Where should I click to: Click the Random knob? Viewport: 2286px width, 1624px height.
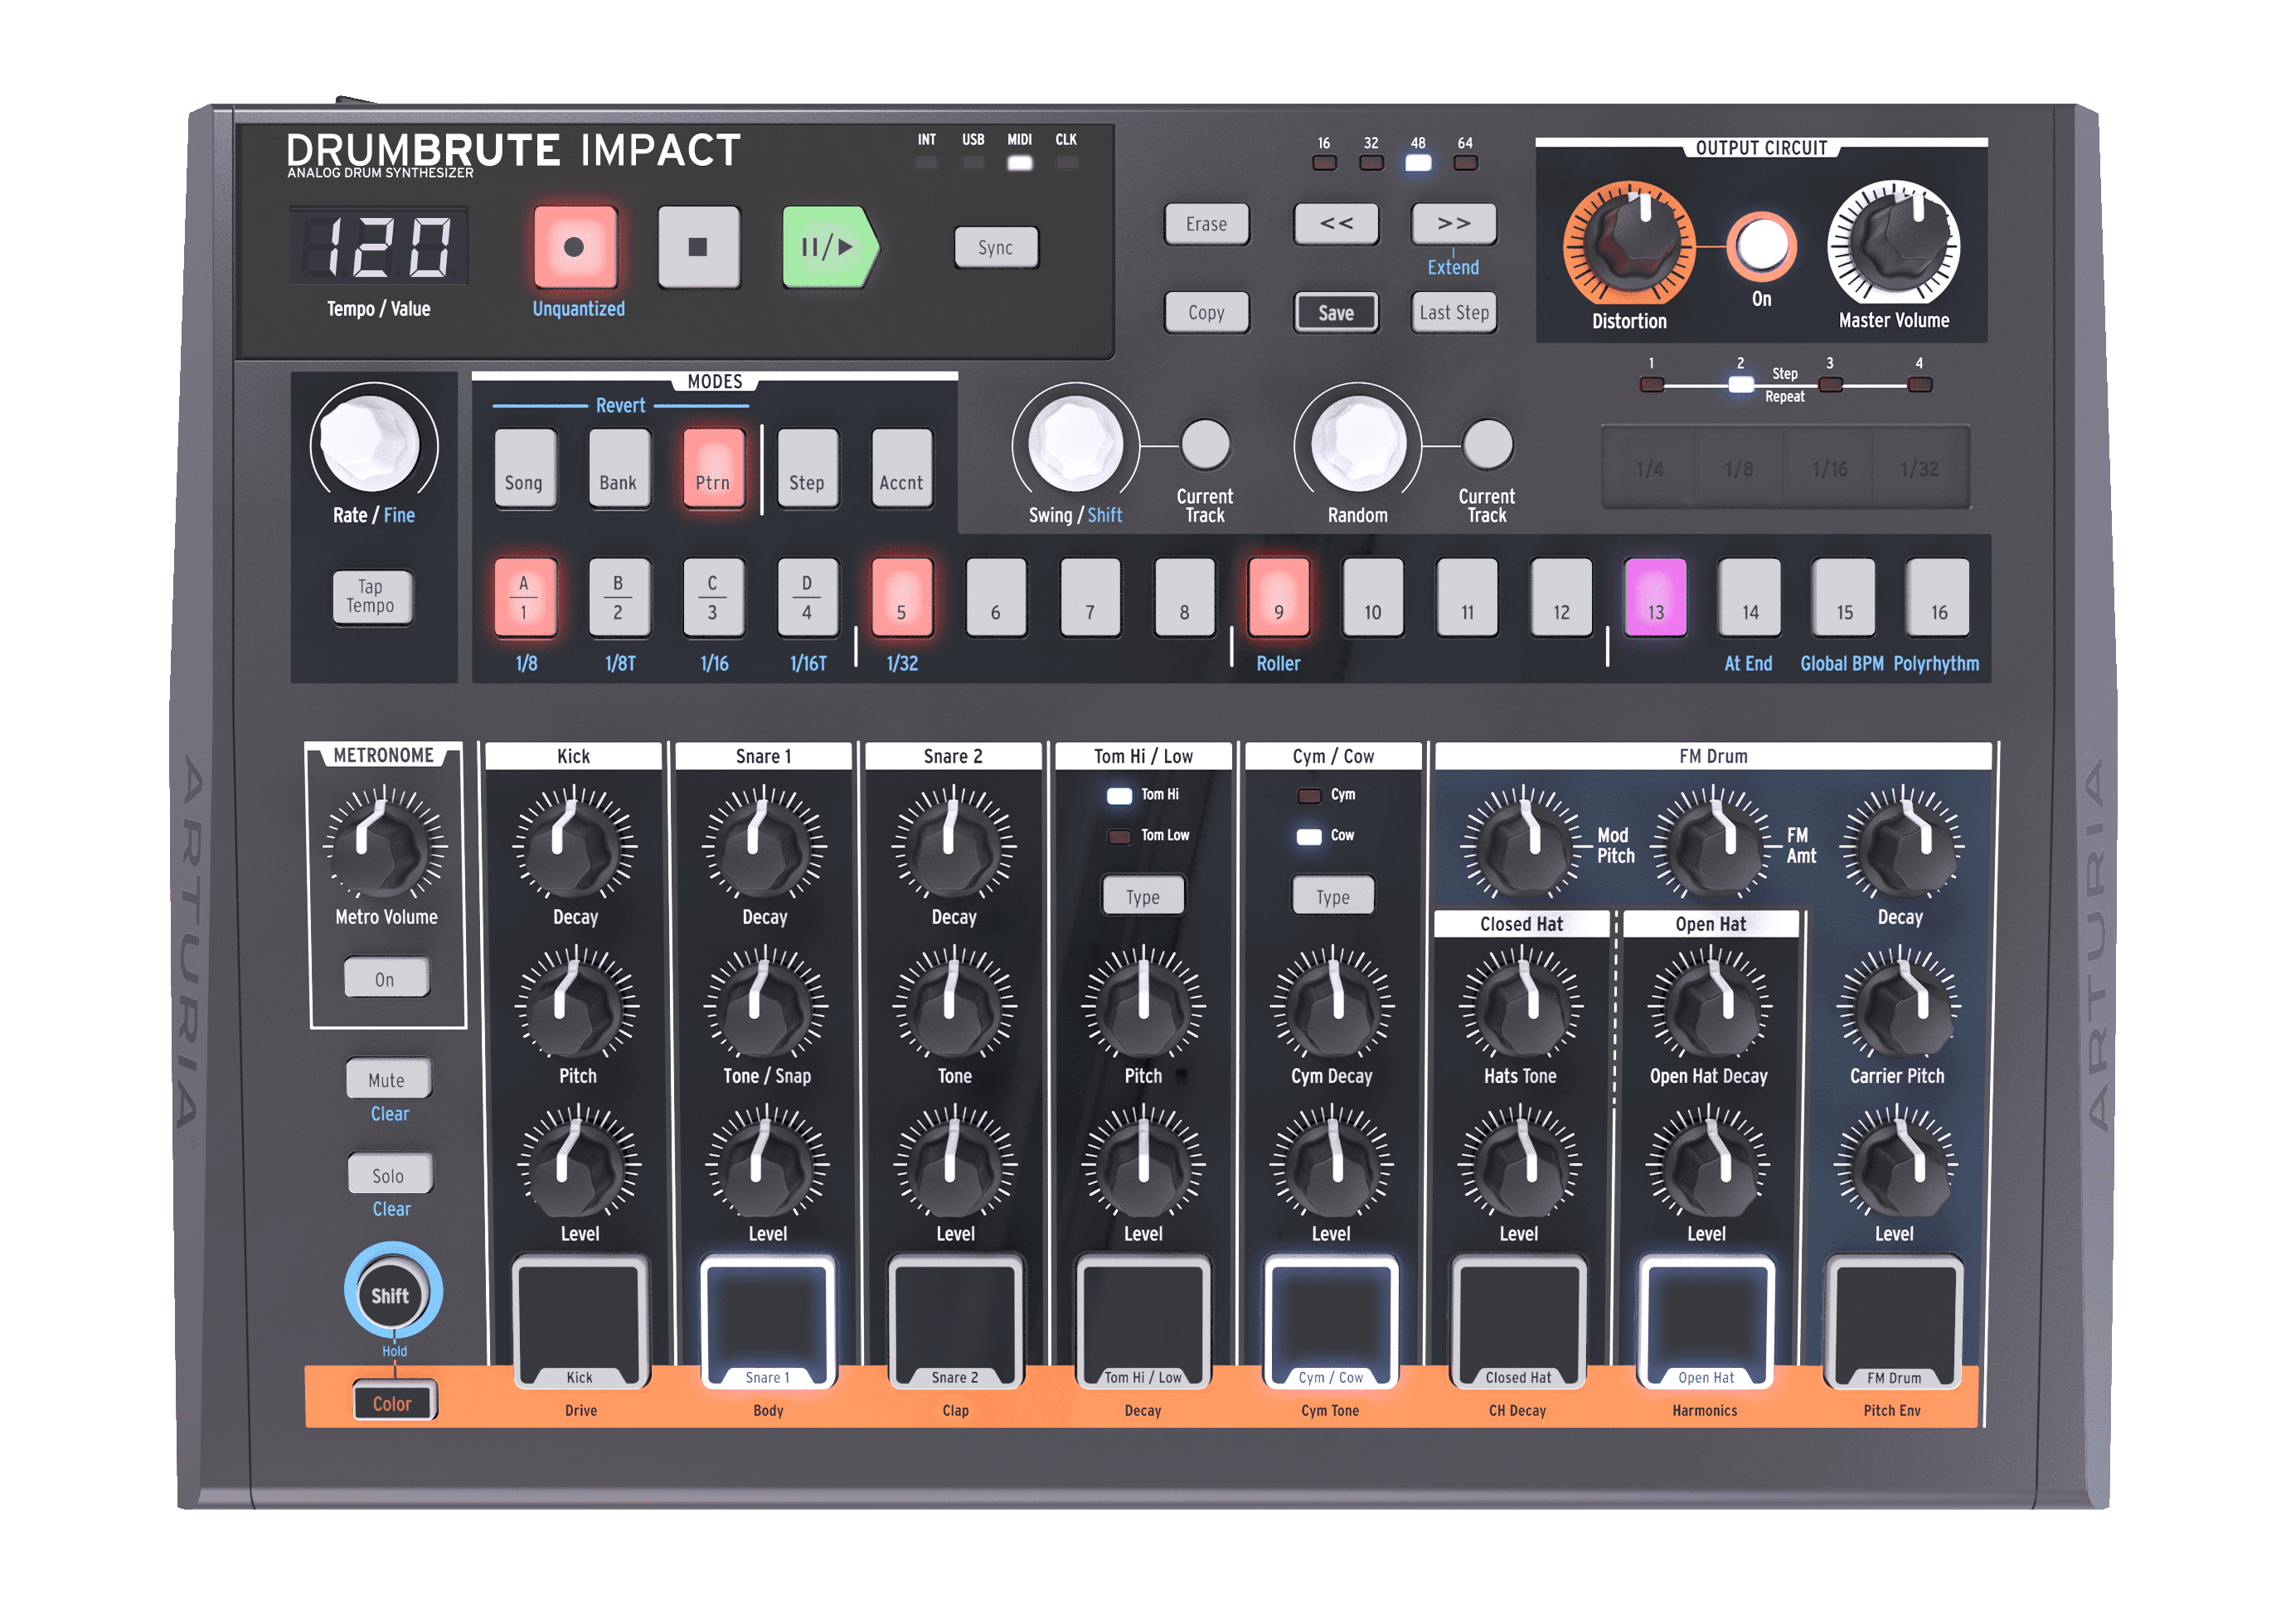pyautogui.click(x=1358, y=444)
